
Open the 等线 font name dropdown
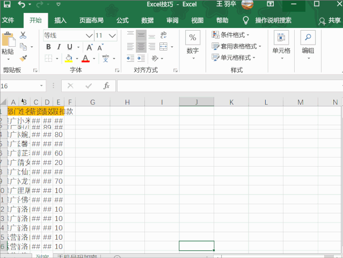pos(89,35)
